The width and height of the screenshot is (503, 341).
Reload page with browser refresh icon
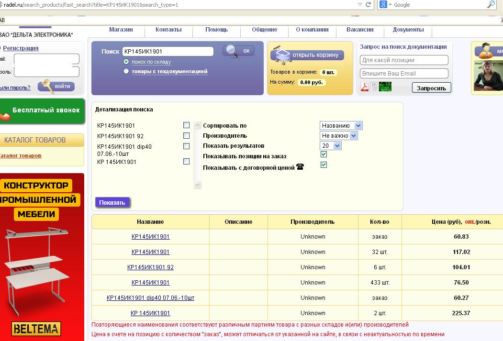pyautogui.click(x=369, y=5)
